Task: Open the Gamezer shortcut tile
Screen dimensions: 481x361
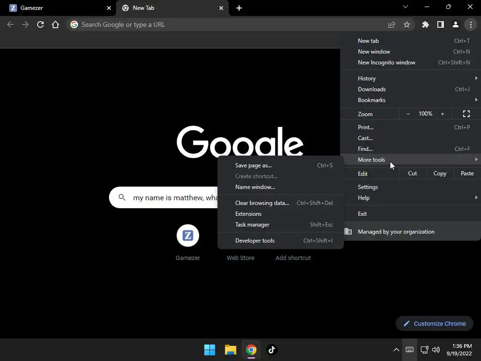Action: point(188,243)
